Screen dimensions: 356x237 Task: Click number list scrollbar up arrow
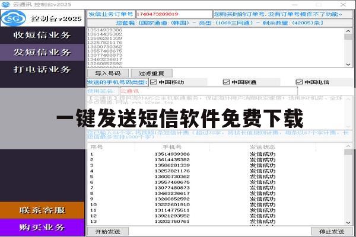(348, 31)
